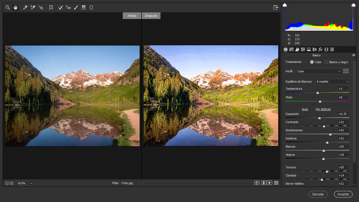This screenshot has width=359, height=202.
Task: Open the Detail panel triangles icon
Action: [x=297, y=49]
